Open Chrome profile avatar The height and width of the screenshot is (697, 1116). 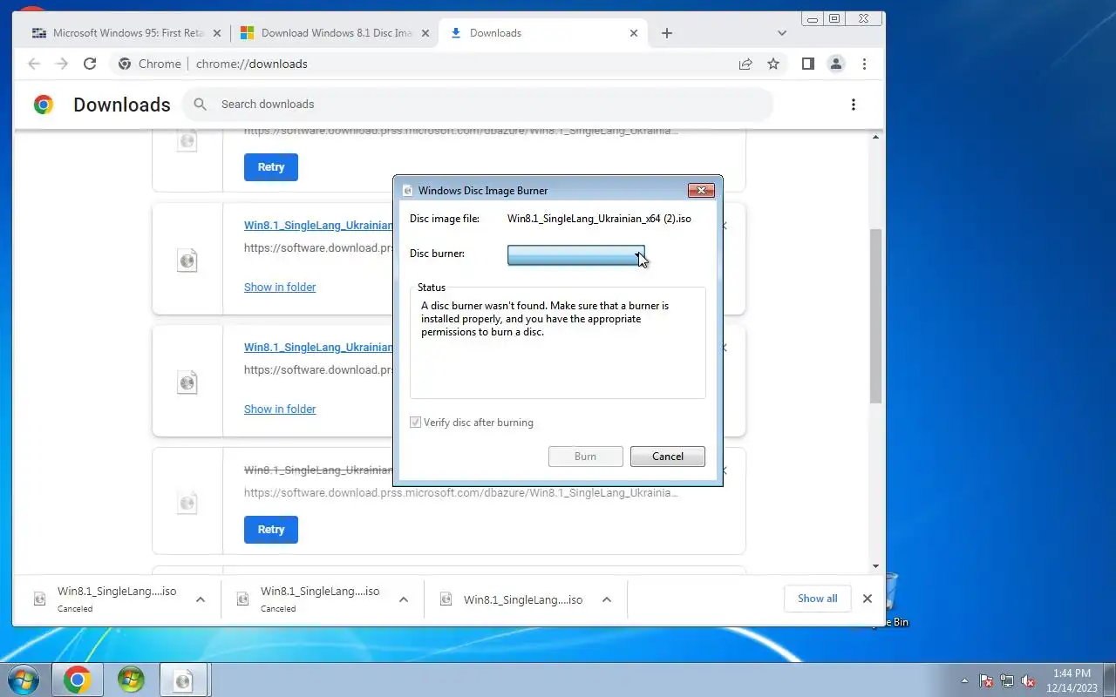pos(835,64)
